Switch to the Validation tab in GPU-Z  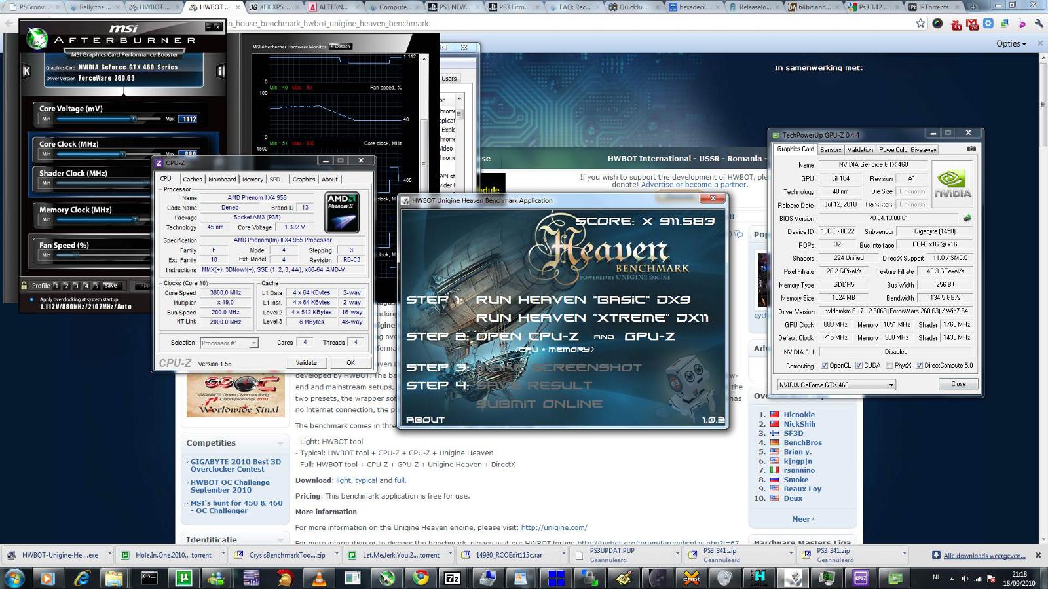pyautogui.click(x=860, y=149)
